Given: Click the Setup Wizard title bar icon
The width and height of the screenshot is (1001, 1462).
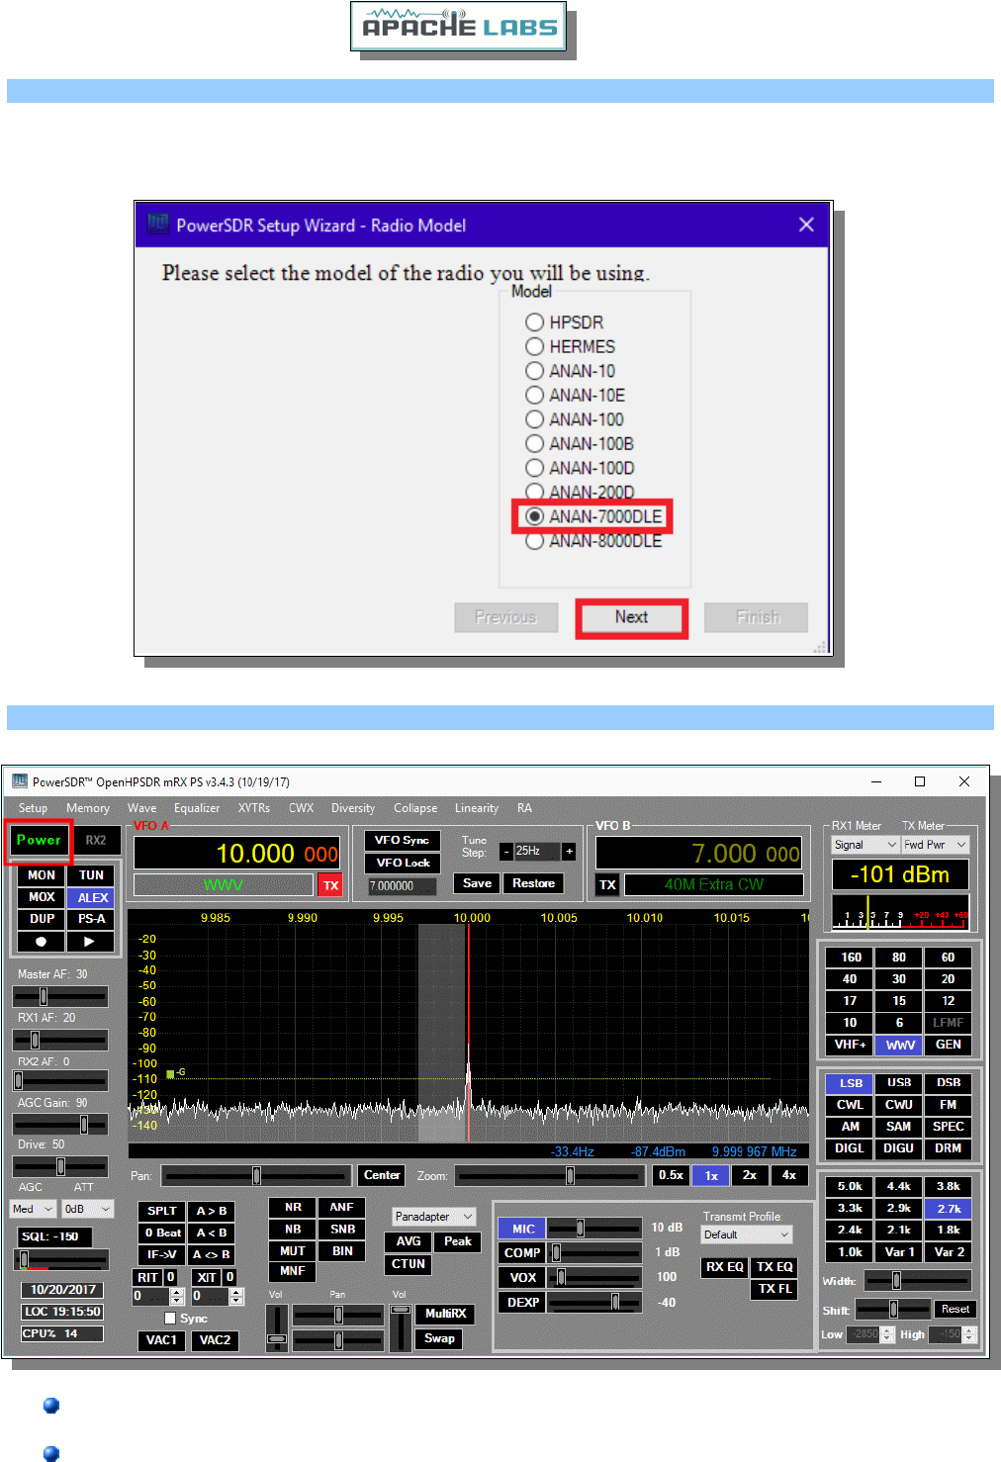Looking at the screenshot, I should tap(158, 224).
